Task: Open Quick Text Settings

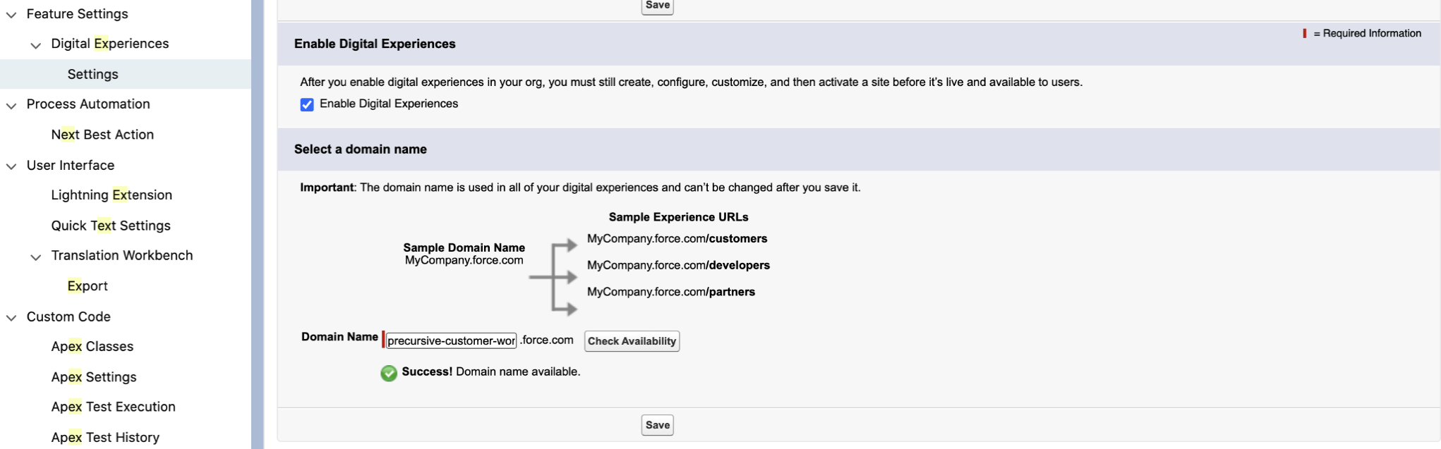Action: click(110, 225)
